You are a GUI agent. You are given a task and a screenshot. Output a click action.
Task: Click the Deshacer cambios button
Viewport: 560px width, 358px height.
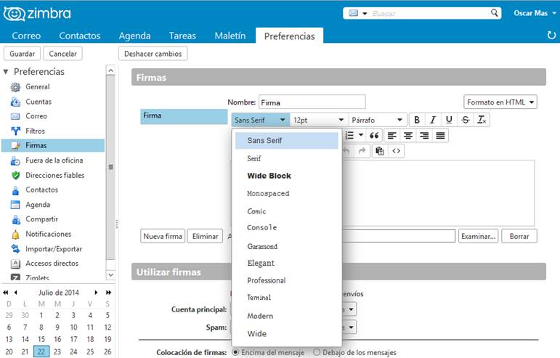click(x=153, y=54)
